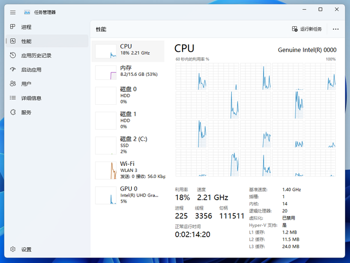Select Disk 2 (C:) SSD entry
This screenshot has height=263, width=350.
pyautogui.click(x=128, y=146)
